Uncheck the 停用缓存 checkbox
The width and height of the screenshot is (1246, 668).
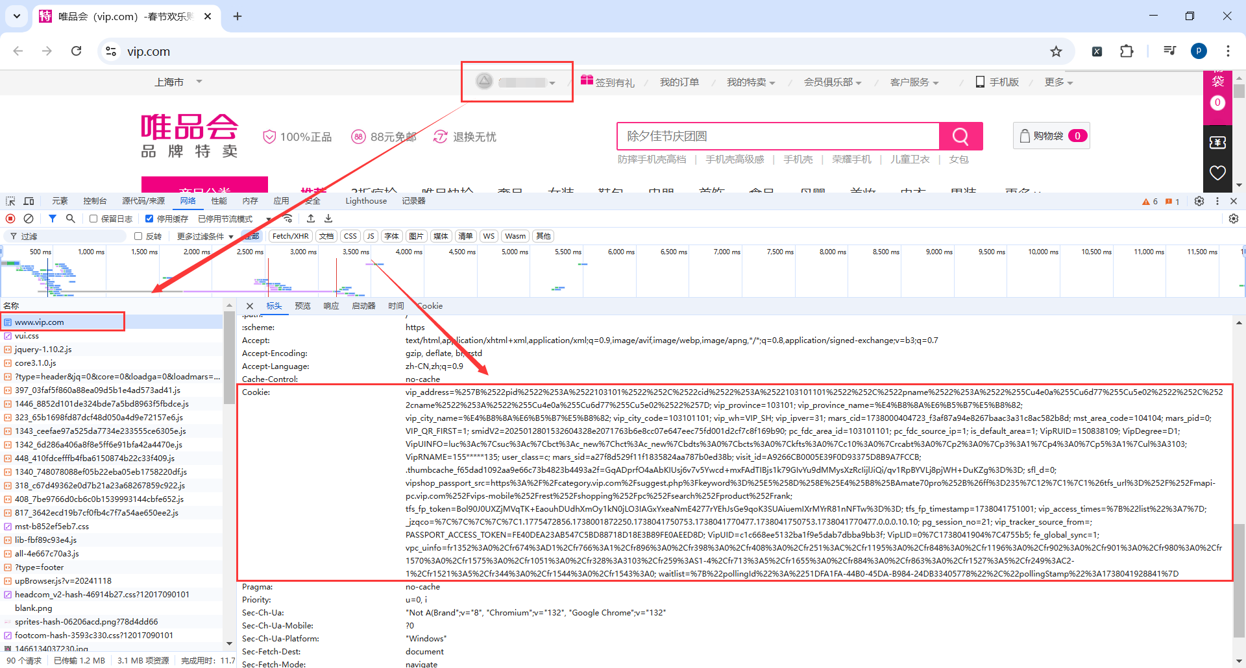click(149, 219)
